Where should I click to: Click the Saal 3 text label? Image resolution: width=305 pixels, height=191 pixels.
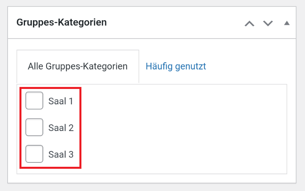[x=61, y=154]
